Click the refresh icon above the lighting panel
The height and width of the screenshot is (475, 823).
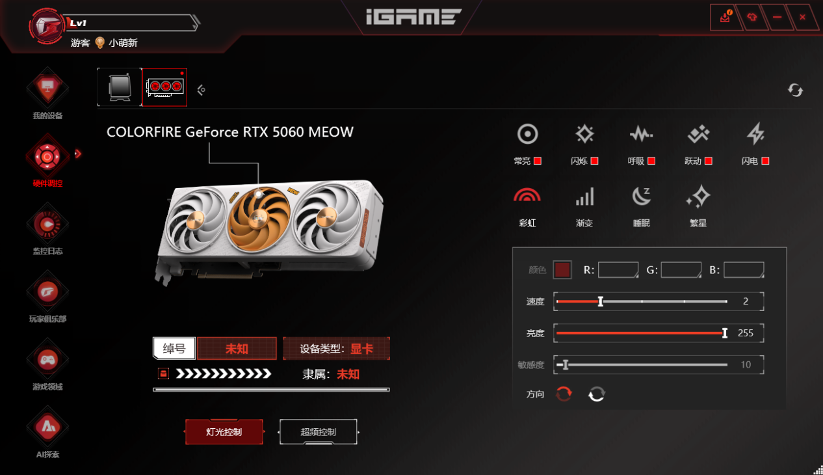(x=794, y=90)
